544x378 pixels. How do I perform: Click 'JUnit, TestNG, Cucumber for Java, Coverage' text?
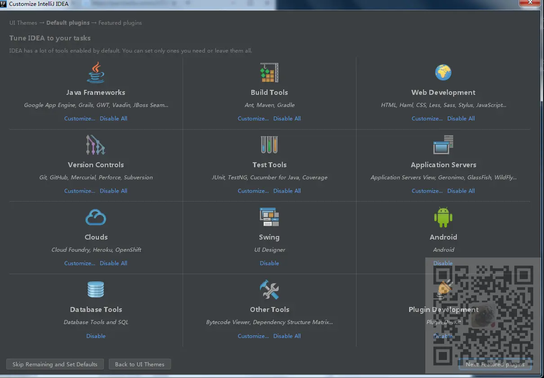tap(269, 178)
